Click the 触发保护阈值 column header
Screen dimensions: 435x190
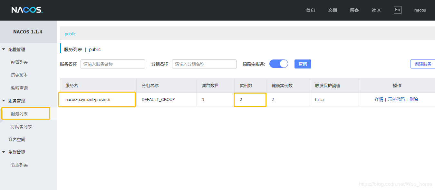[334, 86]
